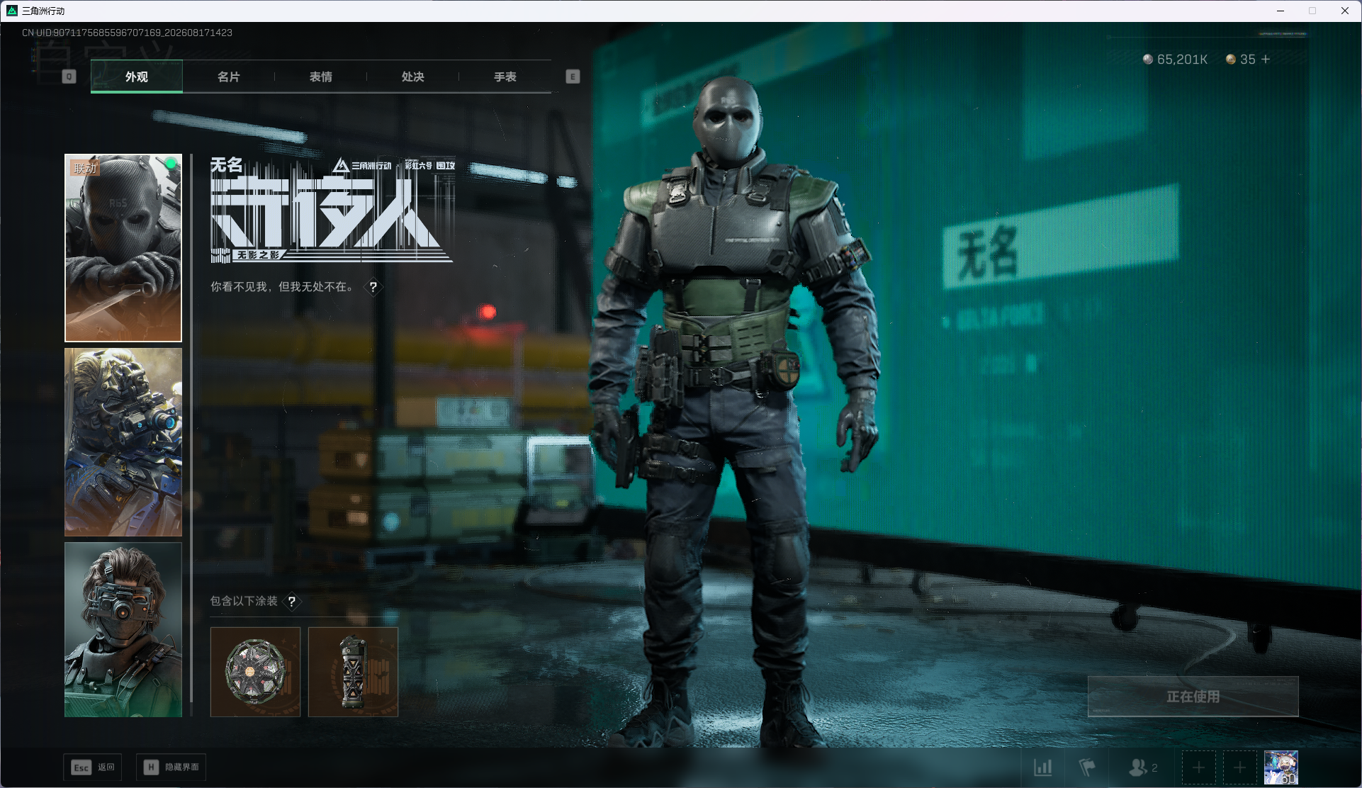Open the 表情 tab
This screenshot has height=788, width=1362.
point(321,77)
